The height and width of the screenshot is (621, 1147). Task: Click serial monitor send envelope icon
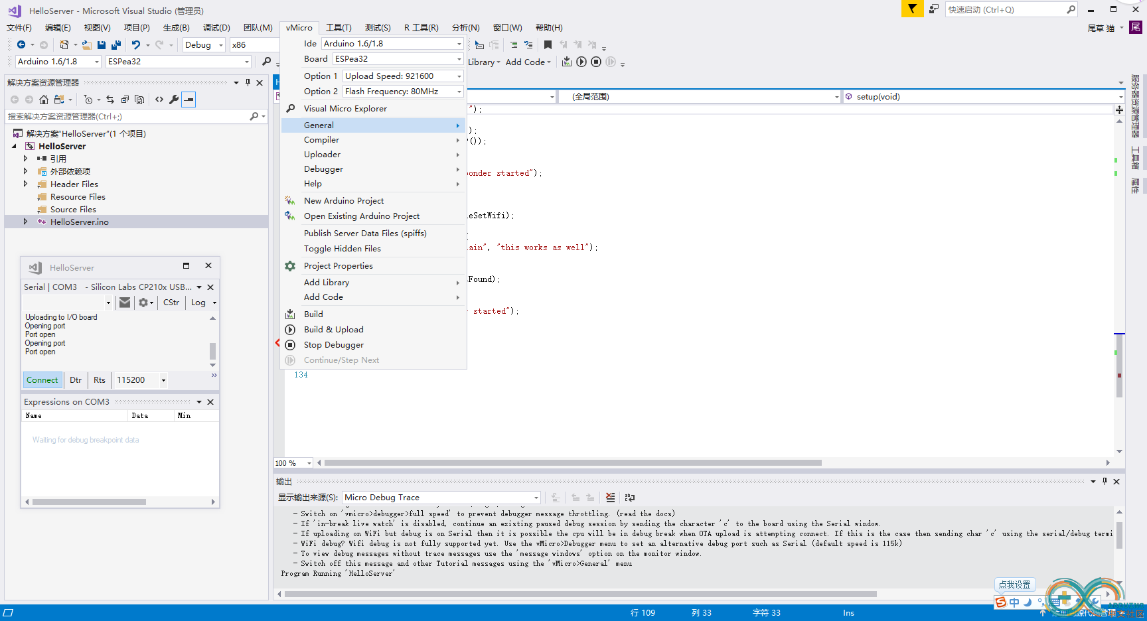125,303
